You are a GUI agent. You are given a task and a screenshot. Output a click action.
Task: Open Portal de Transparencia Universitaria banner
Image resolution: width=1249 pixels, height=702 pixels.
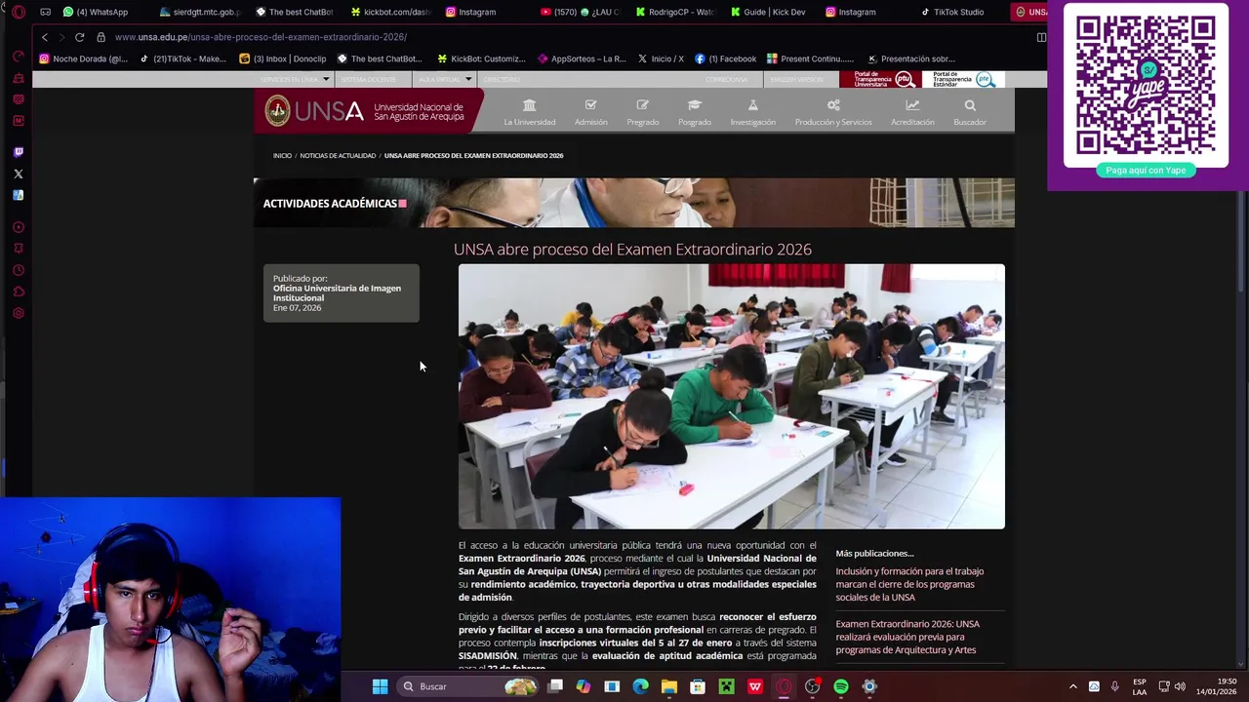tap(878, 79)
